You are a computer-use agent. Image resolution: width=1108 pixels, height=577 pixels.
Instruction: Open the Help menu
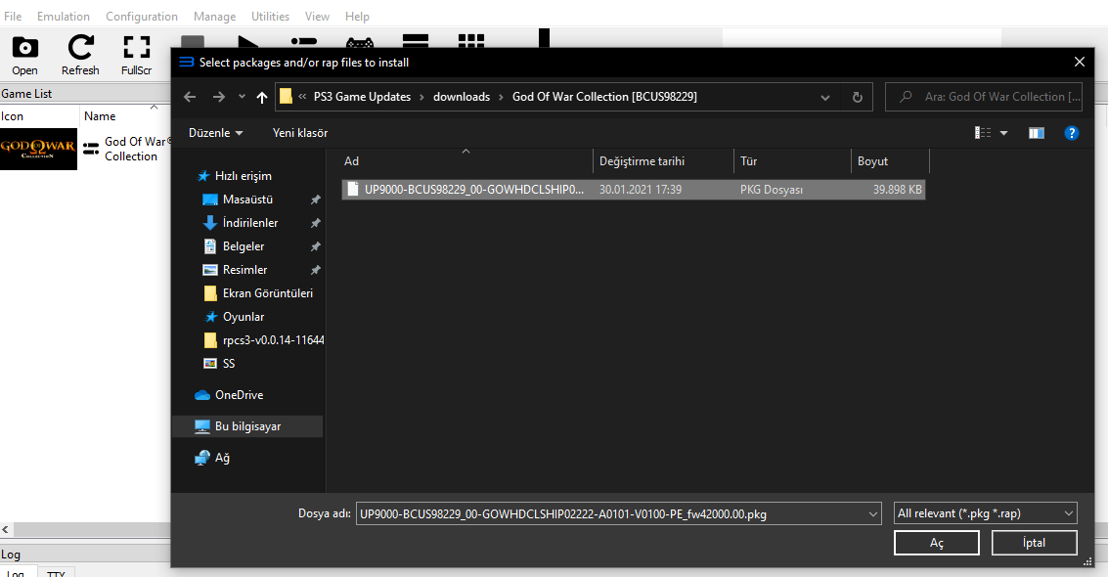tap(357, 17)
